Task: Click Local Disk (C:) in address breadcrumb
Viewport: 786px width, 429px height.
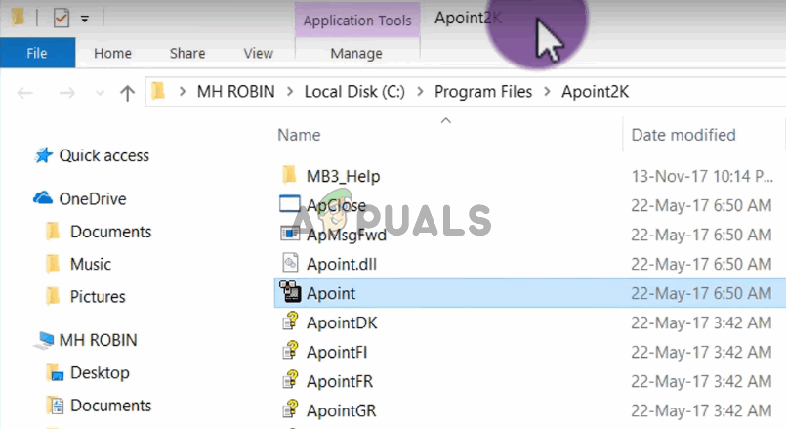Action: (354, 92)
